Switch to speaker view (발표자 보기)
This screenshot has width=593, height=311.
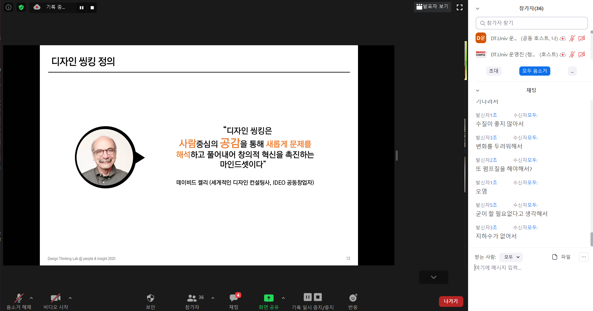pos(432,7)
